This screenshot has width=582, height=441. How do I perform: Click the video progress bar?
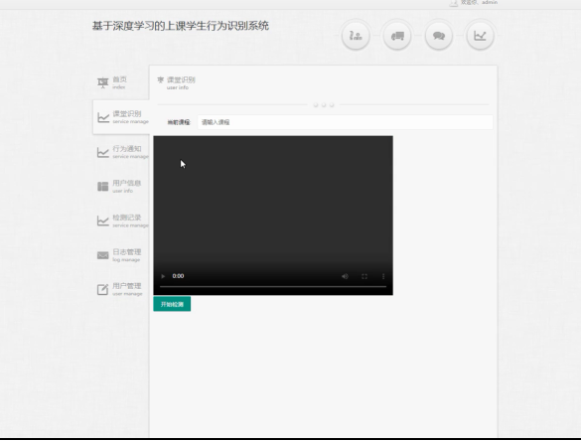coord(273,287)
